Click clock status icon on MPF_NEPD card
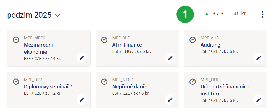Screen dimensions: 274x112 point(104,81)
